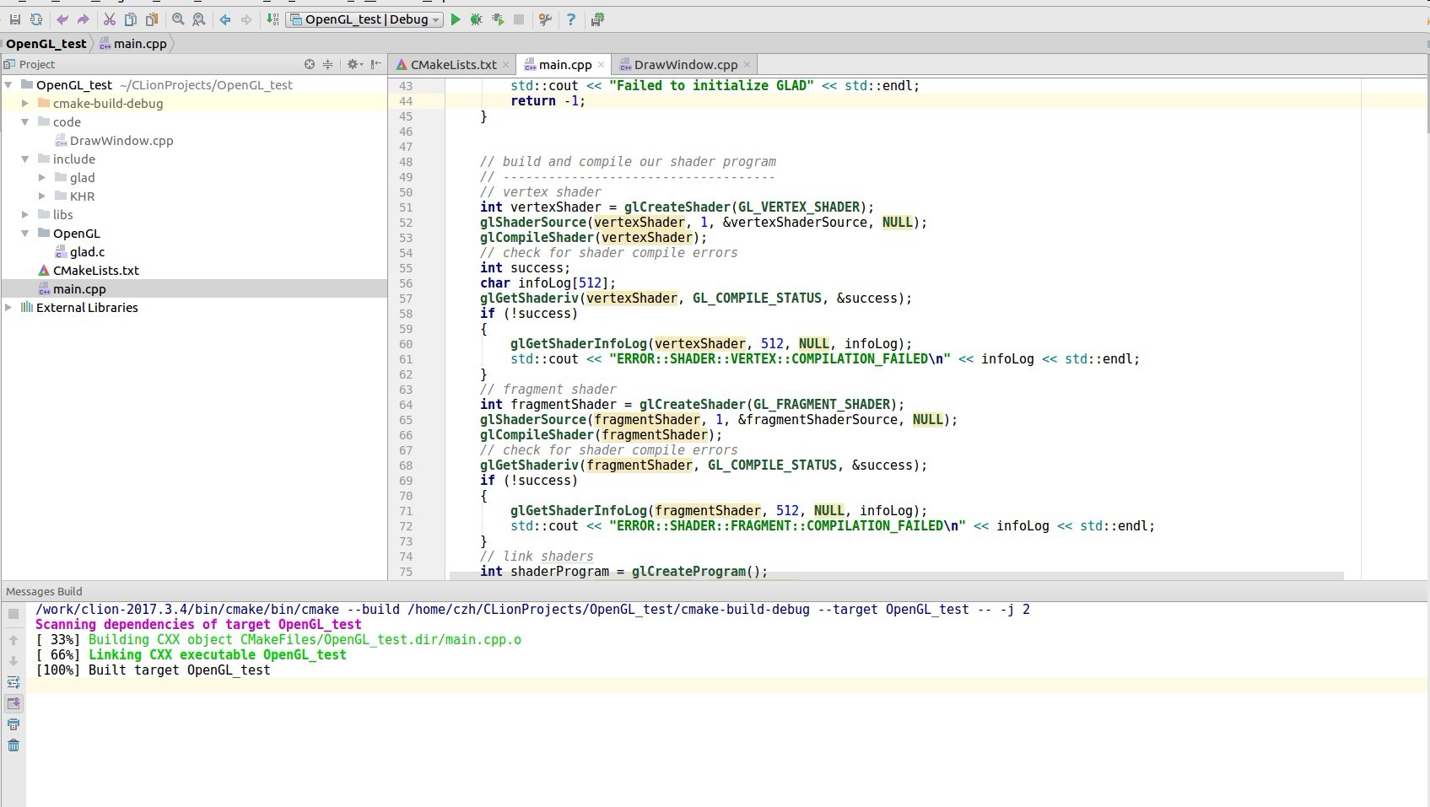The height and width of the screenshot is (807, 1430).
Task: Start debugging with the green bug icon
Action: point(476,19)
